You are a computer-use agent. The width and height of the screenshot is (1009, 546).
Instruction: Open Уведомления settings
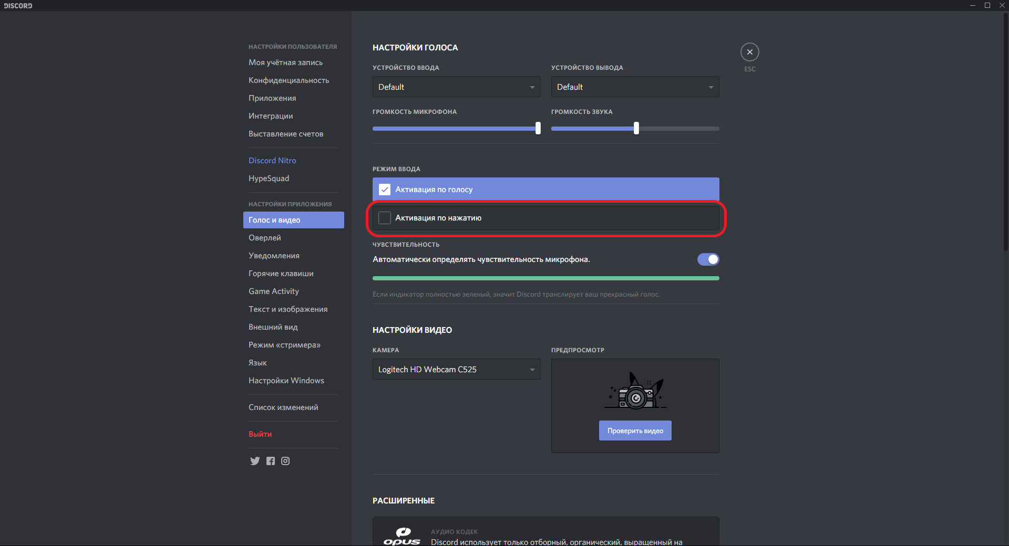point(293,256)
